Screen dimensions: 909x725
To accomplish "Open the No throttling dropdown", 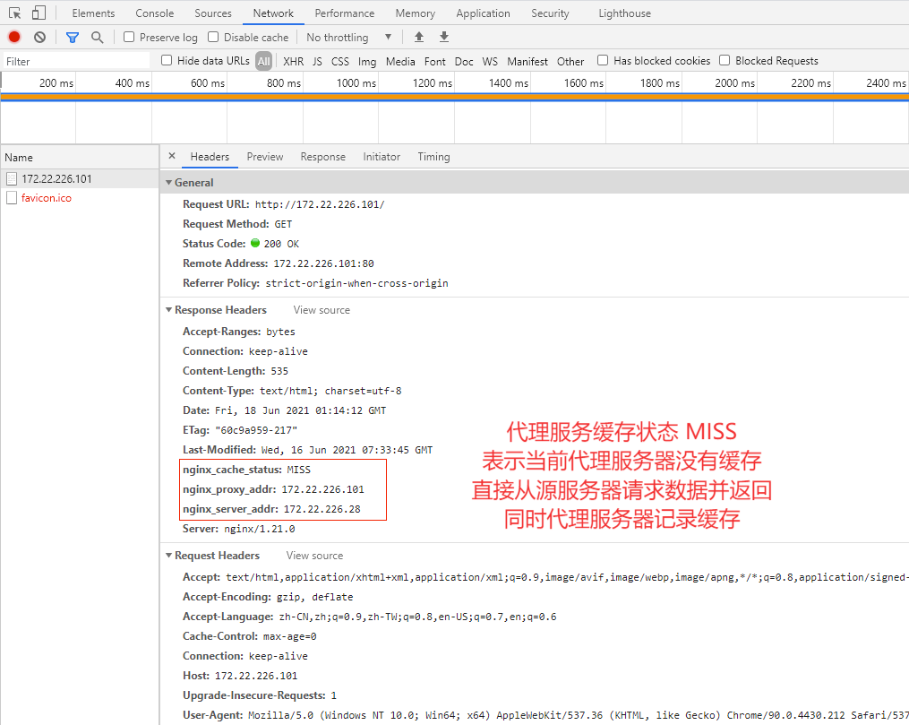I will coord(349,37).
